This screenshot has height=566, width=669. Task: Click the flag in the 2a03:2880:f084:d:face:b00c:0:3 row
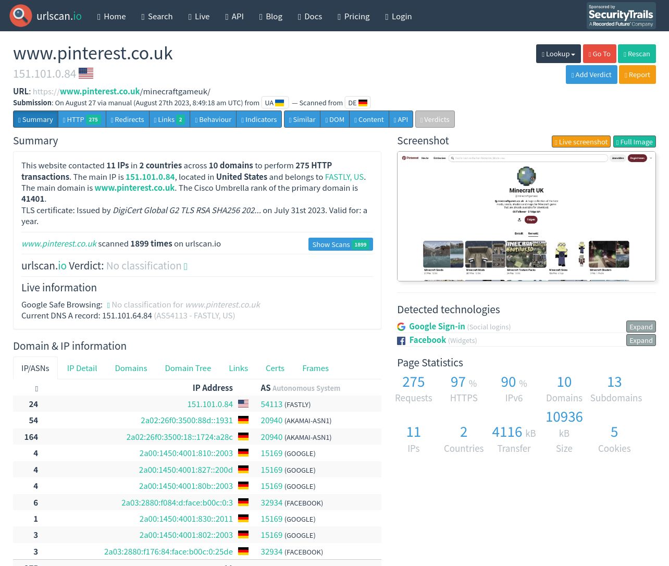click(243, 502)
